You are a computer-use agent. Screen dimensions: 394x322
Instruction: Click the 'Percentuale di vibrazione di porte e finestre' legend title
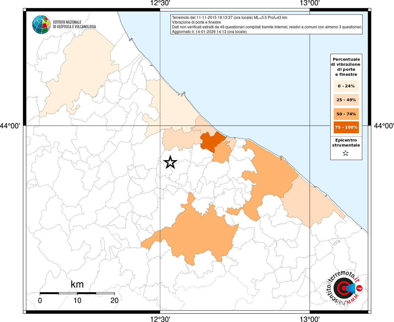point(346,67)
